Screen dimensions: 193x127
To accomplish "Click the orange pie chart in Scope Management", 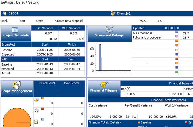I will 17,118.
